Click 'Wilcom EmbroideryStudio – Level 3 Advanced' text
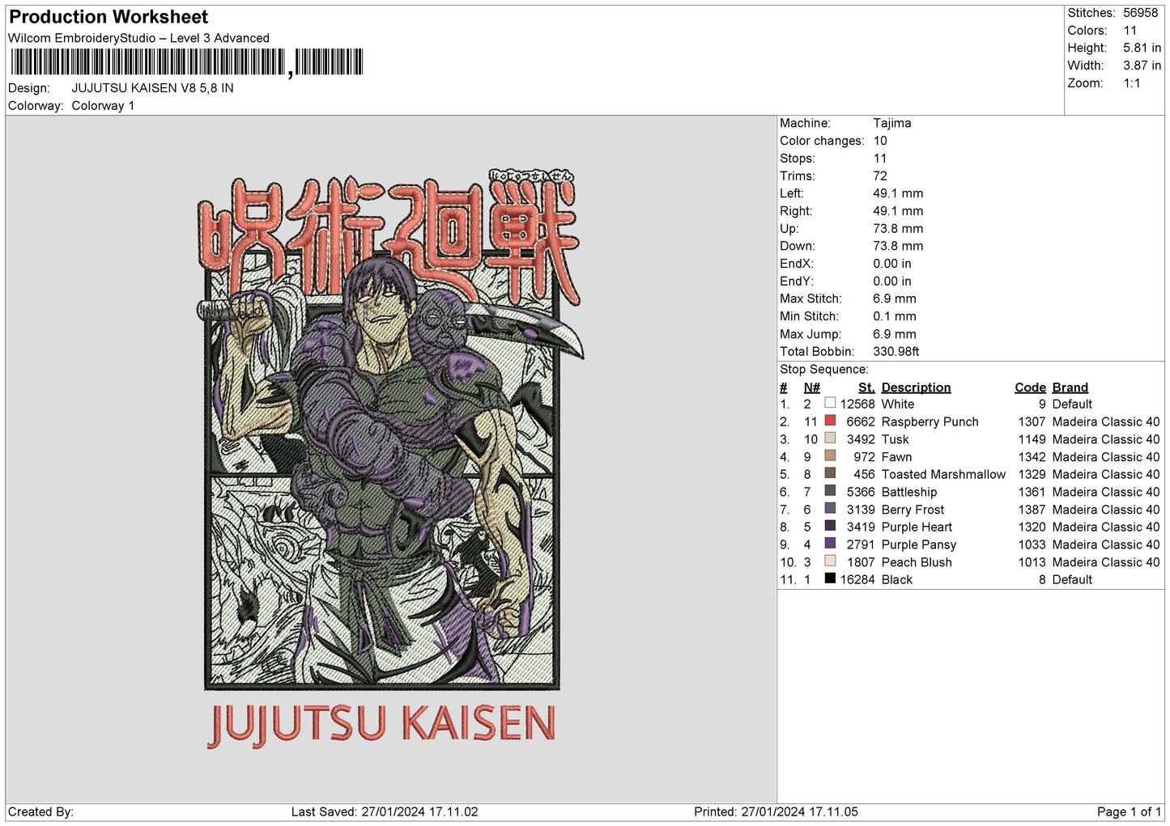Screen dimensions: 1170x826 138,38
